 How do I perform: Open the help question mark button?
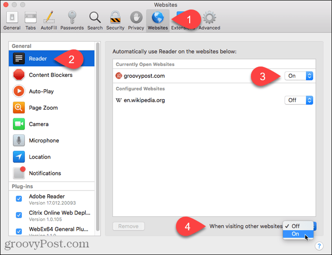[319, 246]
